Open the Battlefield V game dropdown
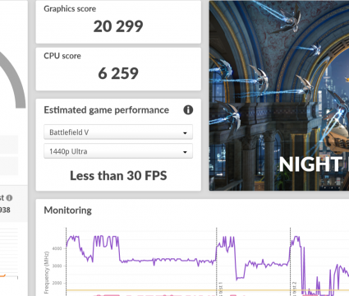The width and height of the screenshot is (349, 296). pos(118,132)
